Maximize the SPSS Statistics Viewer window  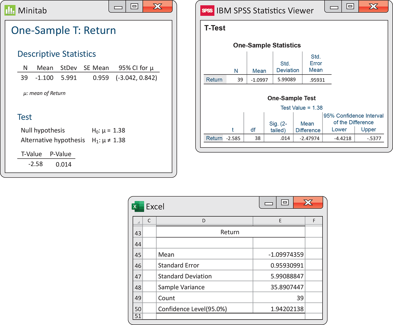[x=350, y=6]
